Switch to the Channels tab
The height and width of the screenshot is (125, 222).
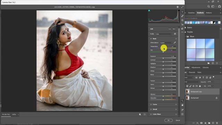tap(192, 73)
